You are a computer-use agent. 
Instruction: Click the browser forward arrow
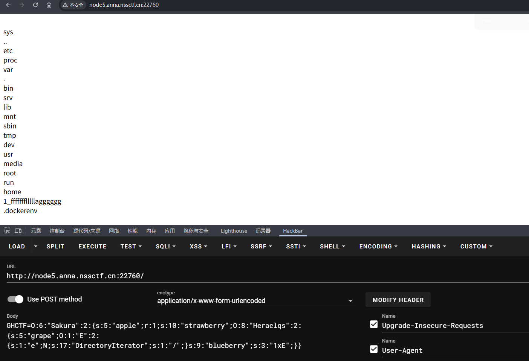click(x=22, y=5)
